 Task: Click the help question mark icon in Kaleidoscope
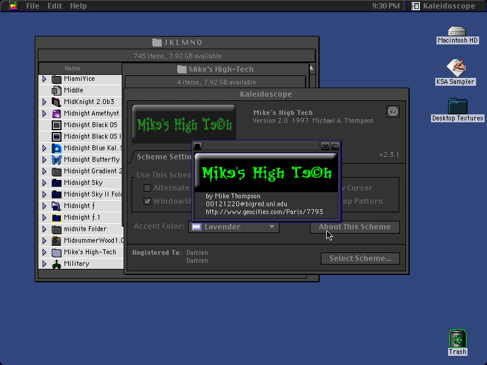point(393,111)
